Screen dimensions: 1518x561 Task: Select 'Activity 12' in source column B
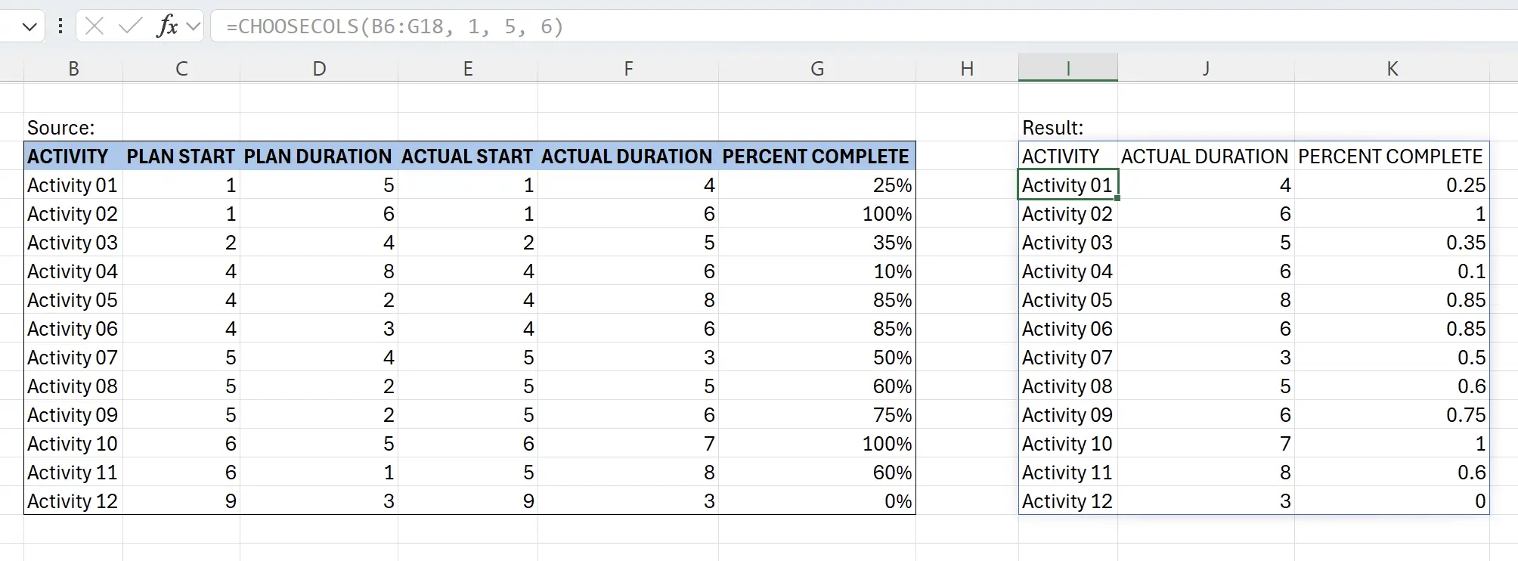tap(73, 501)
